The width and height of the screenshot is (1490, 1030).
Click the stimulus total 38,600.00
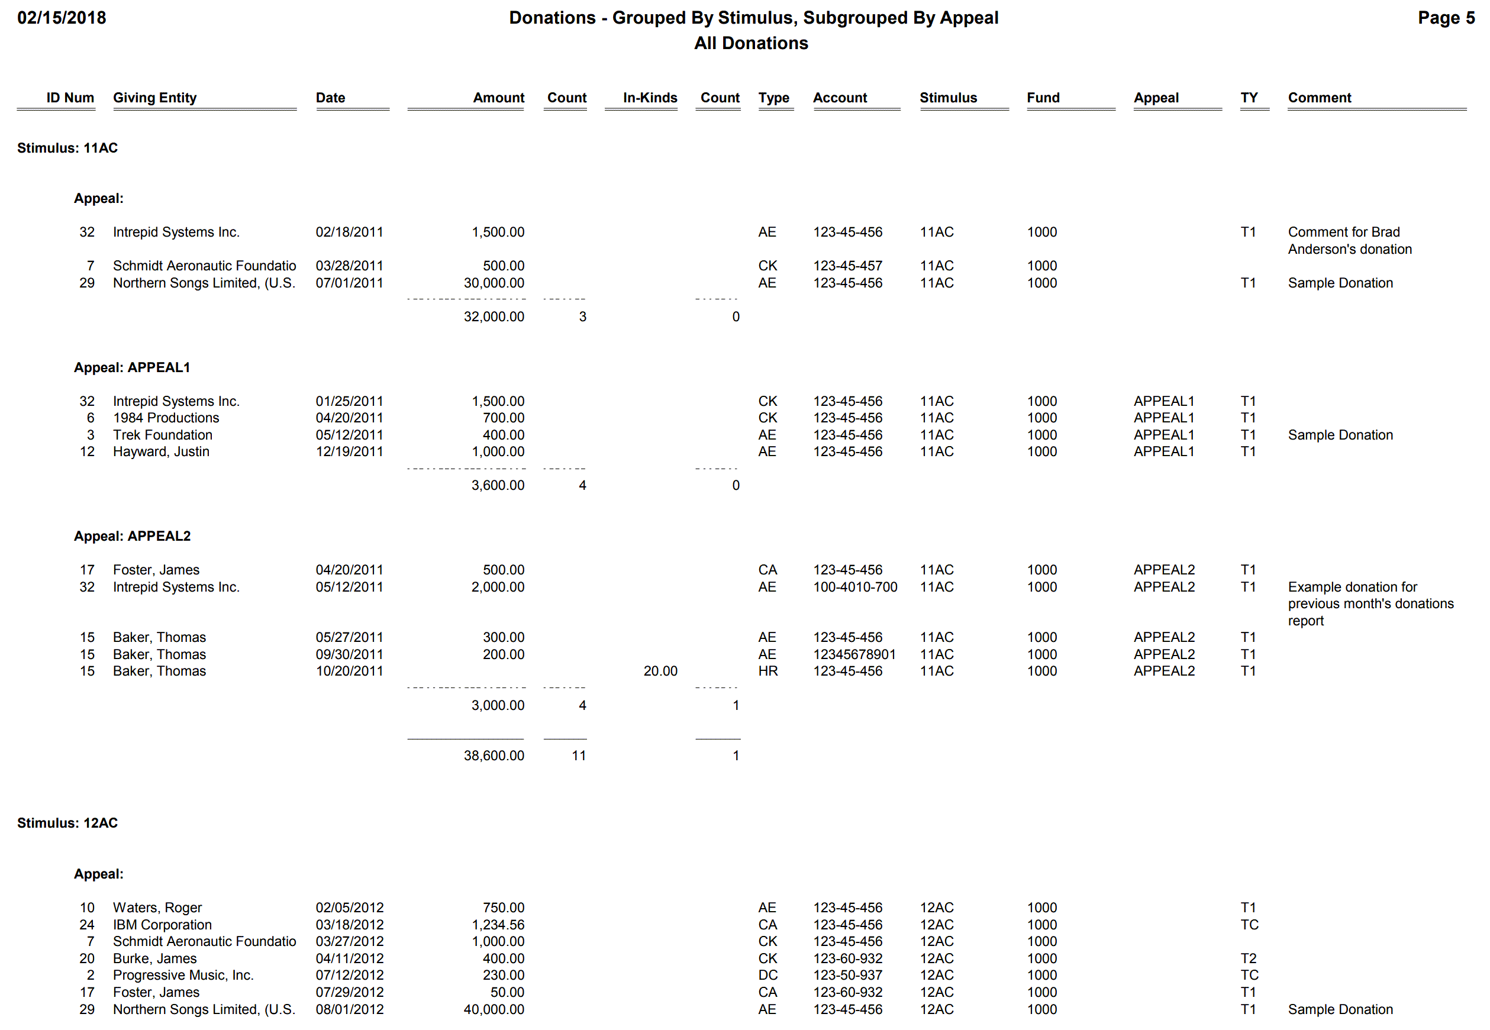pyautogui.click(x=494, y=755)
